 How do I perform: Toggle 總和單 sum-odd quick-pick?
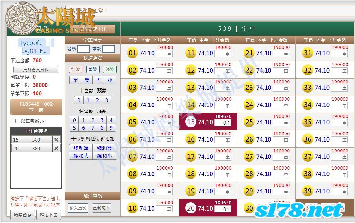[81, 148]
